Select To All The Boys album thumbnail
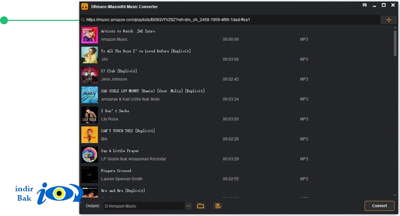 (x=90, y=55)
